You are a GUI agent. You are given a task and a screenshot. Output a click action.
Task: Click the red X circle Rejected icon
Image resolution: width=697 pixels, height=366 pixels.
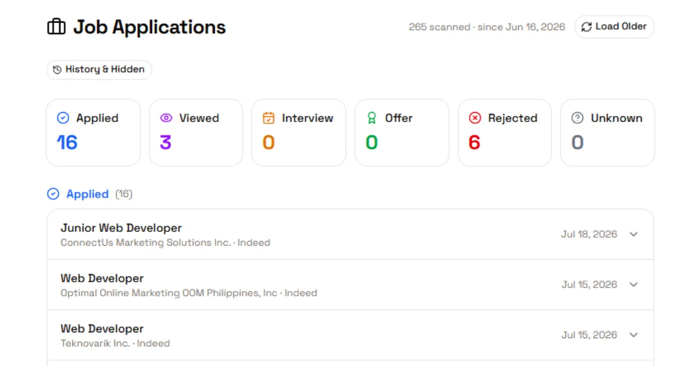475,118
